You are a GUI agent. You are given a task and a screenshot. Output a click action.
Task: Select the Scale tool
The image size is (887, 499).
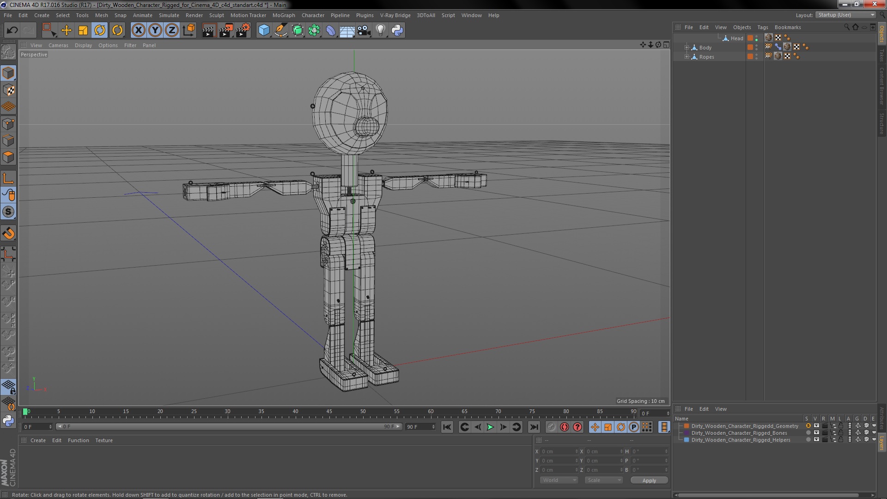coord(83,30)
